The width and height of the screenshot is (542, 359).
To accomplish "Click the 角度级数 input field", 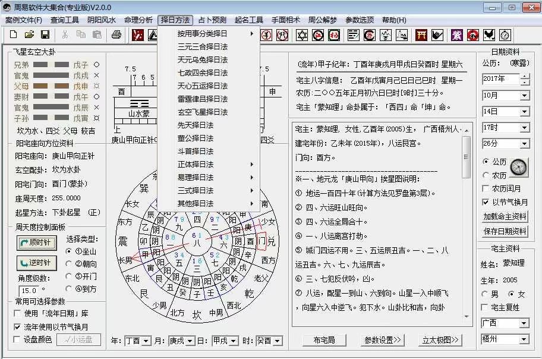I will 27,291.
